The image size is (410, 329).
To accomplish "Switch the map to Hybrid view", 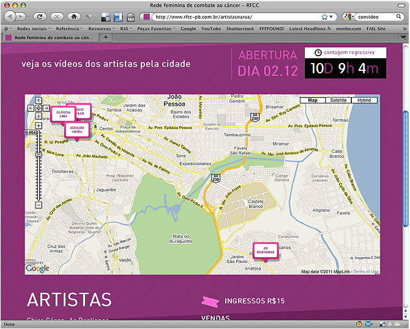I will [364, 100].
